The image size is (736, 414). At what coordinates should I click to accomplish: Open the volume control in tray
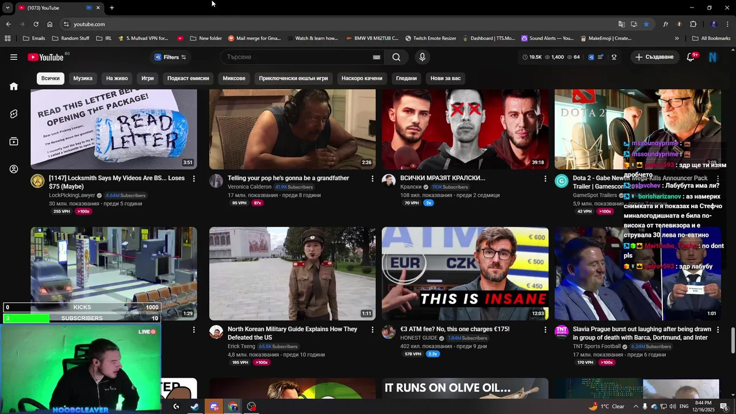(x=673, y=407)
